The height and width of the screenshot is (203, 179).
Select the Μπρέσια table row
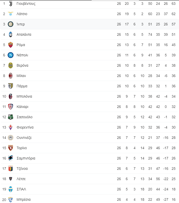click(89, 199)
